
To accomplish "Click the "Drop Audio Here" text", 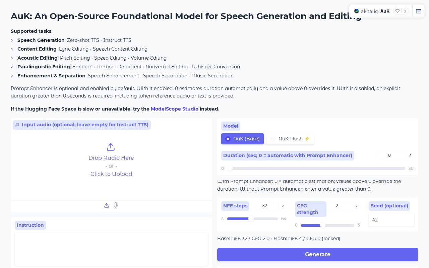I will pos(111,158).
